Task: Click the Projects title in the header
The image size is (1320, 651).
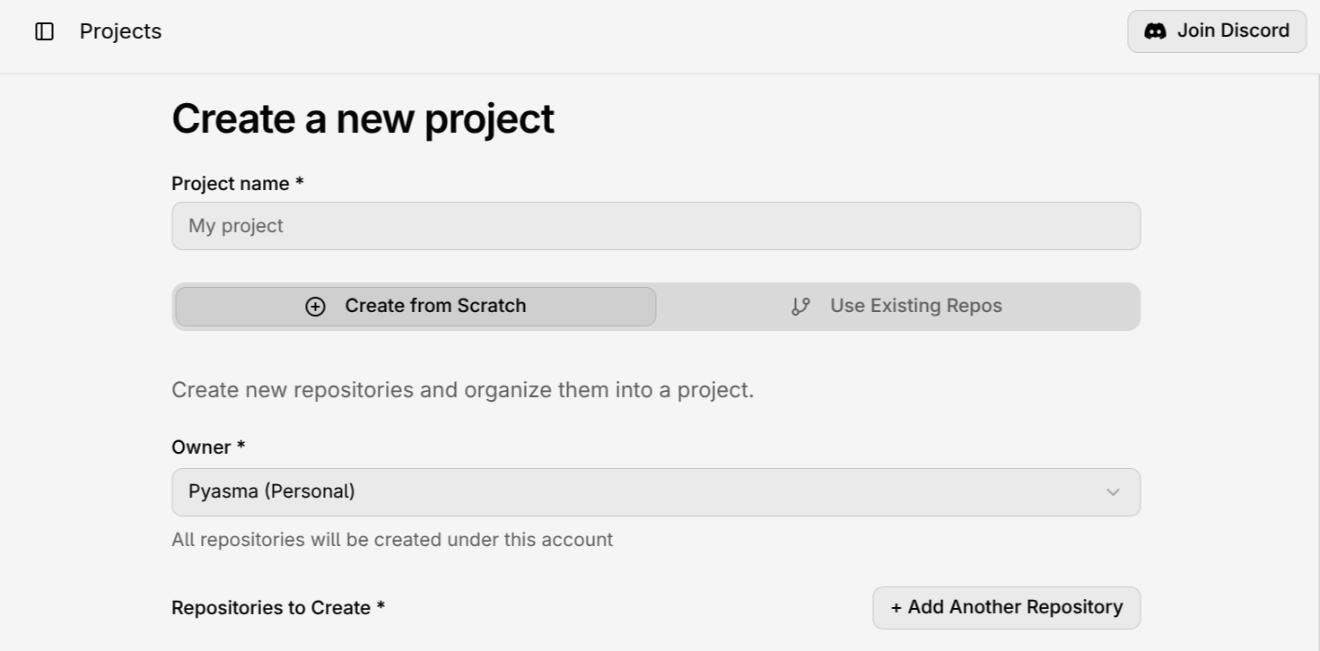Action: [120, 31]
